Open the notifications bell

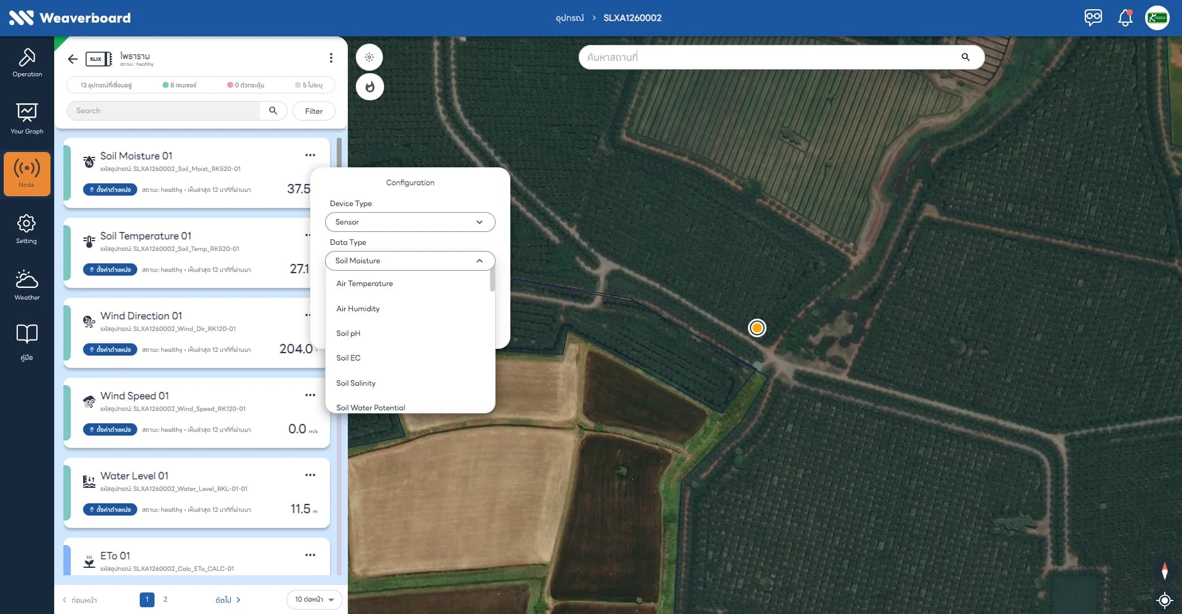(1125, 17)
